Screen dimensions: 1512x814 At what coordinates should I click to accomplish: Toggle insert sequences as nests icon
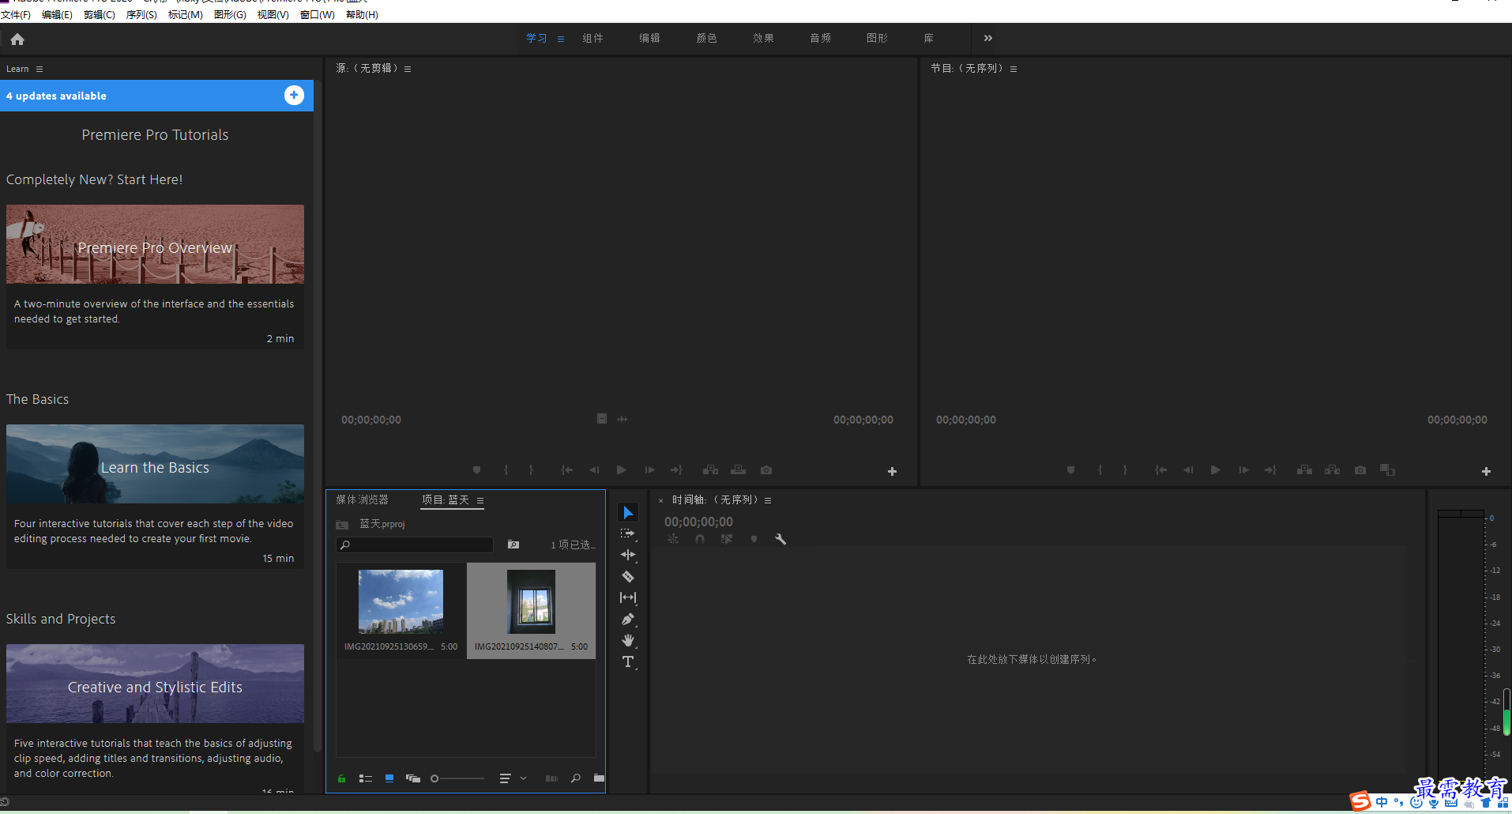coord(673,539)
